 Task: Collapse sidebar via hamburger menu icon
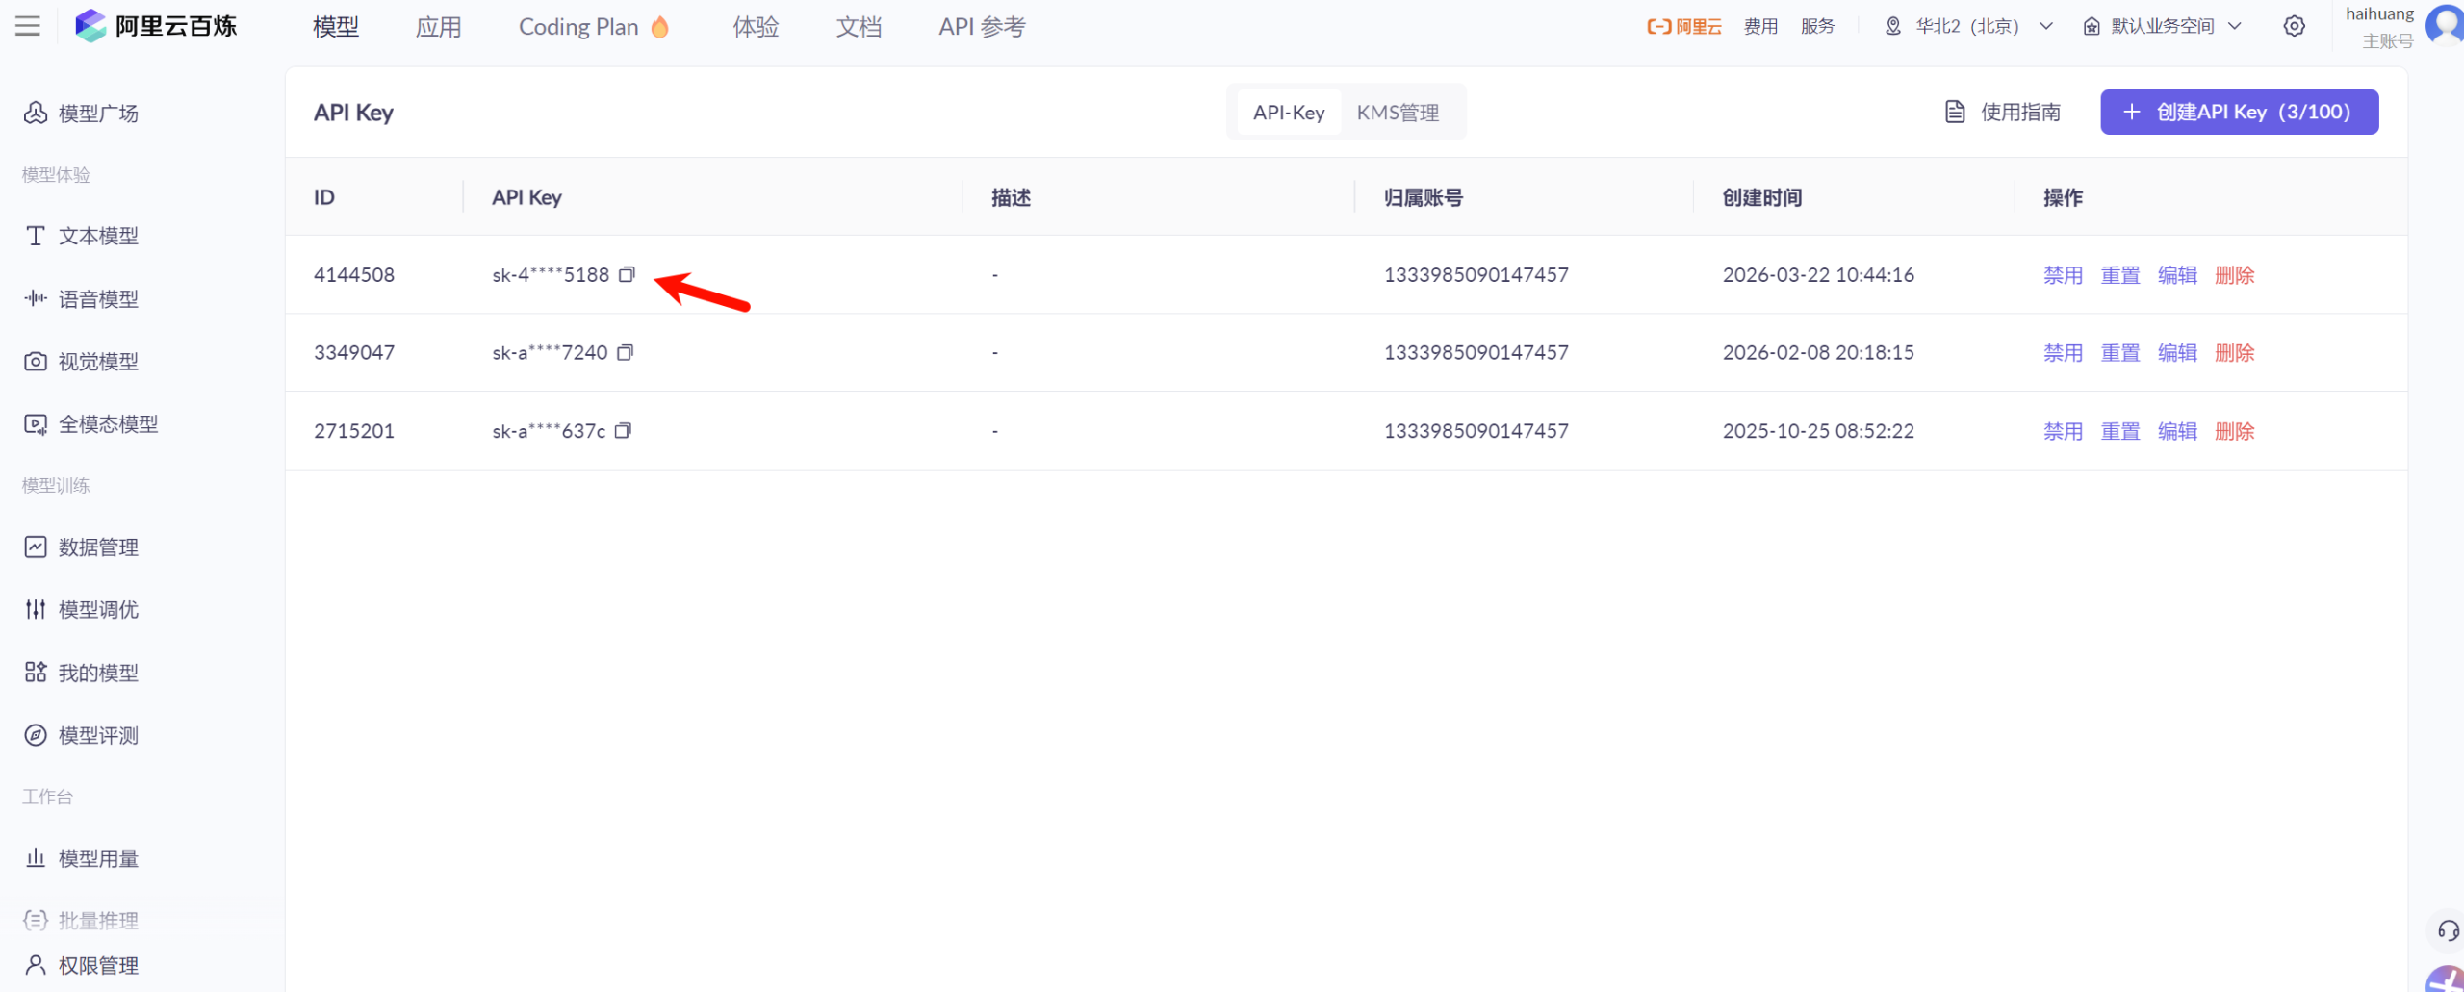click(x=26, y=26)
